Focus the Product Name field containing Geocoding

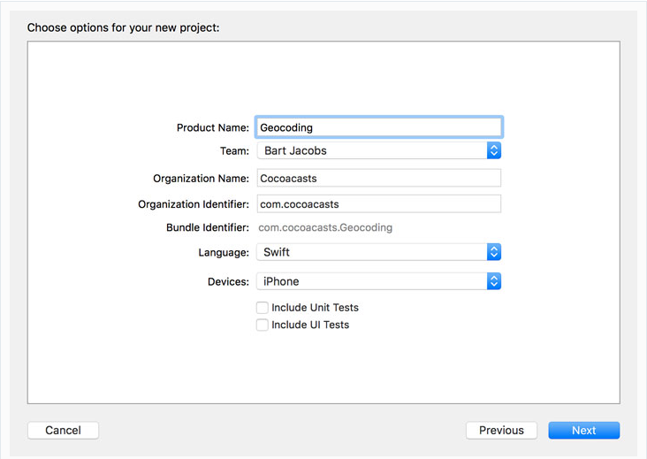click(378, 127)
